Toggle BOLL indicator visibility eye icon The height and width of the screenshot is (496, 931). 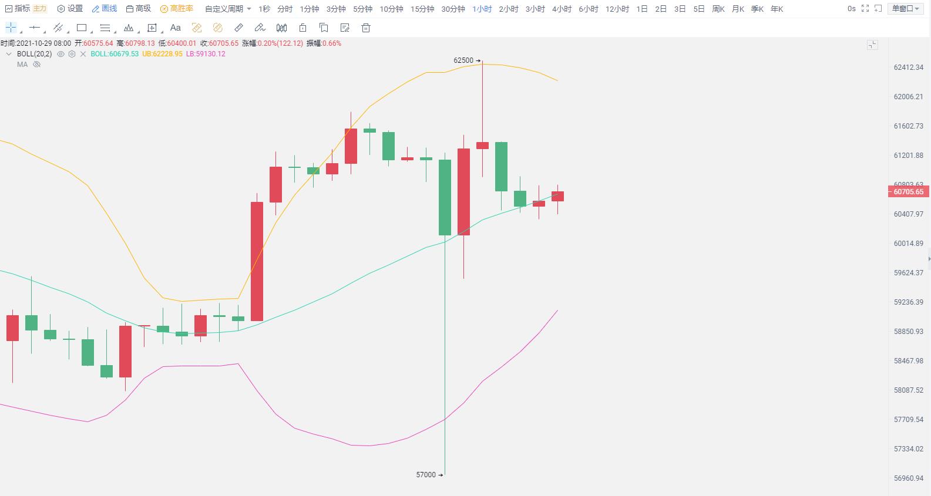(x=61, y=54)
